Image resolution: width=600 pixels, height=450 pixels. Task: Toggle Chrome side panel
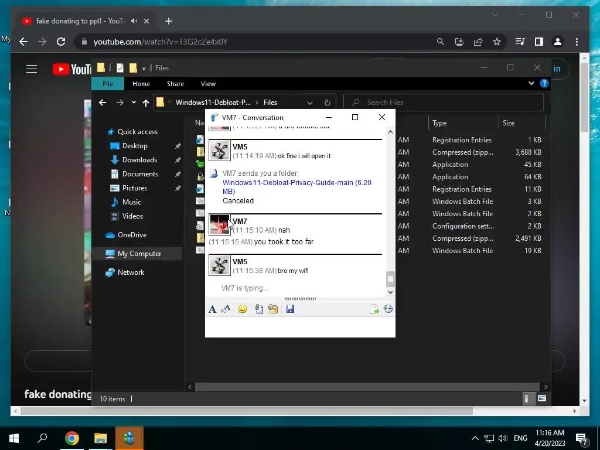click(539, 42)
